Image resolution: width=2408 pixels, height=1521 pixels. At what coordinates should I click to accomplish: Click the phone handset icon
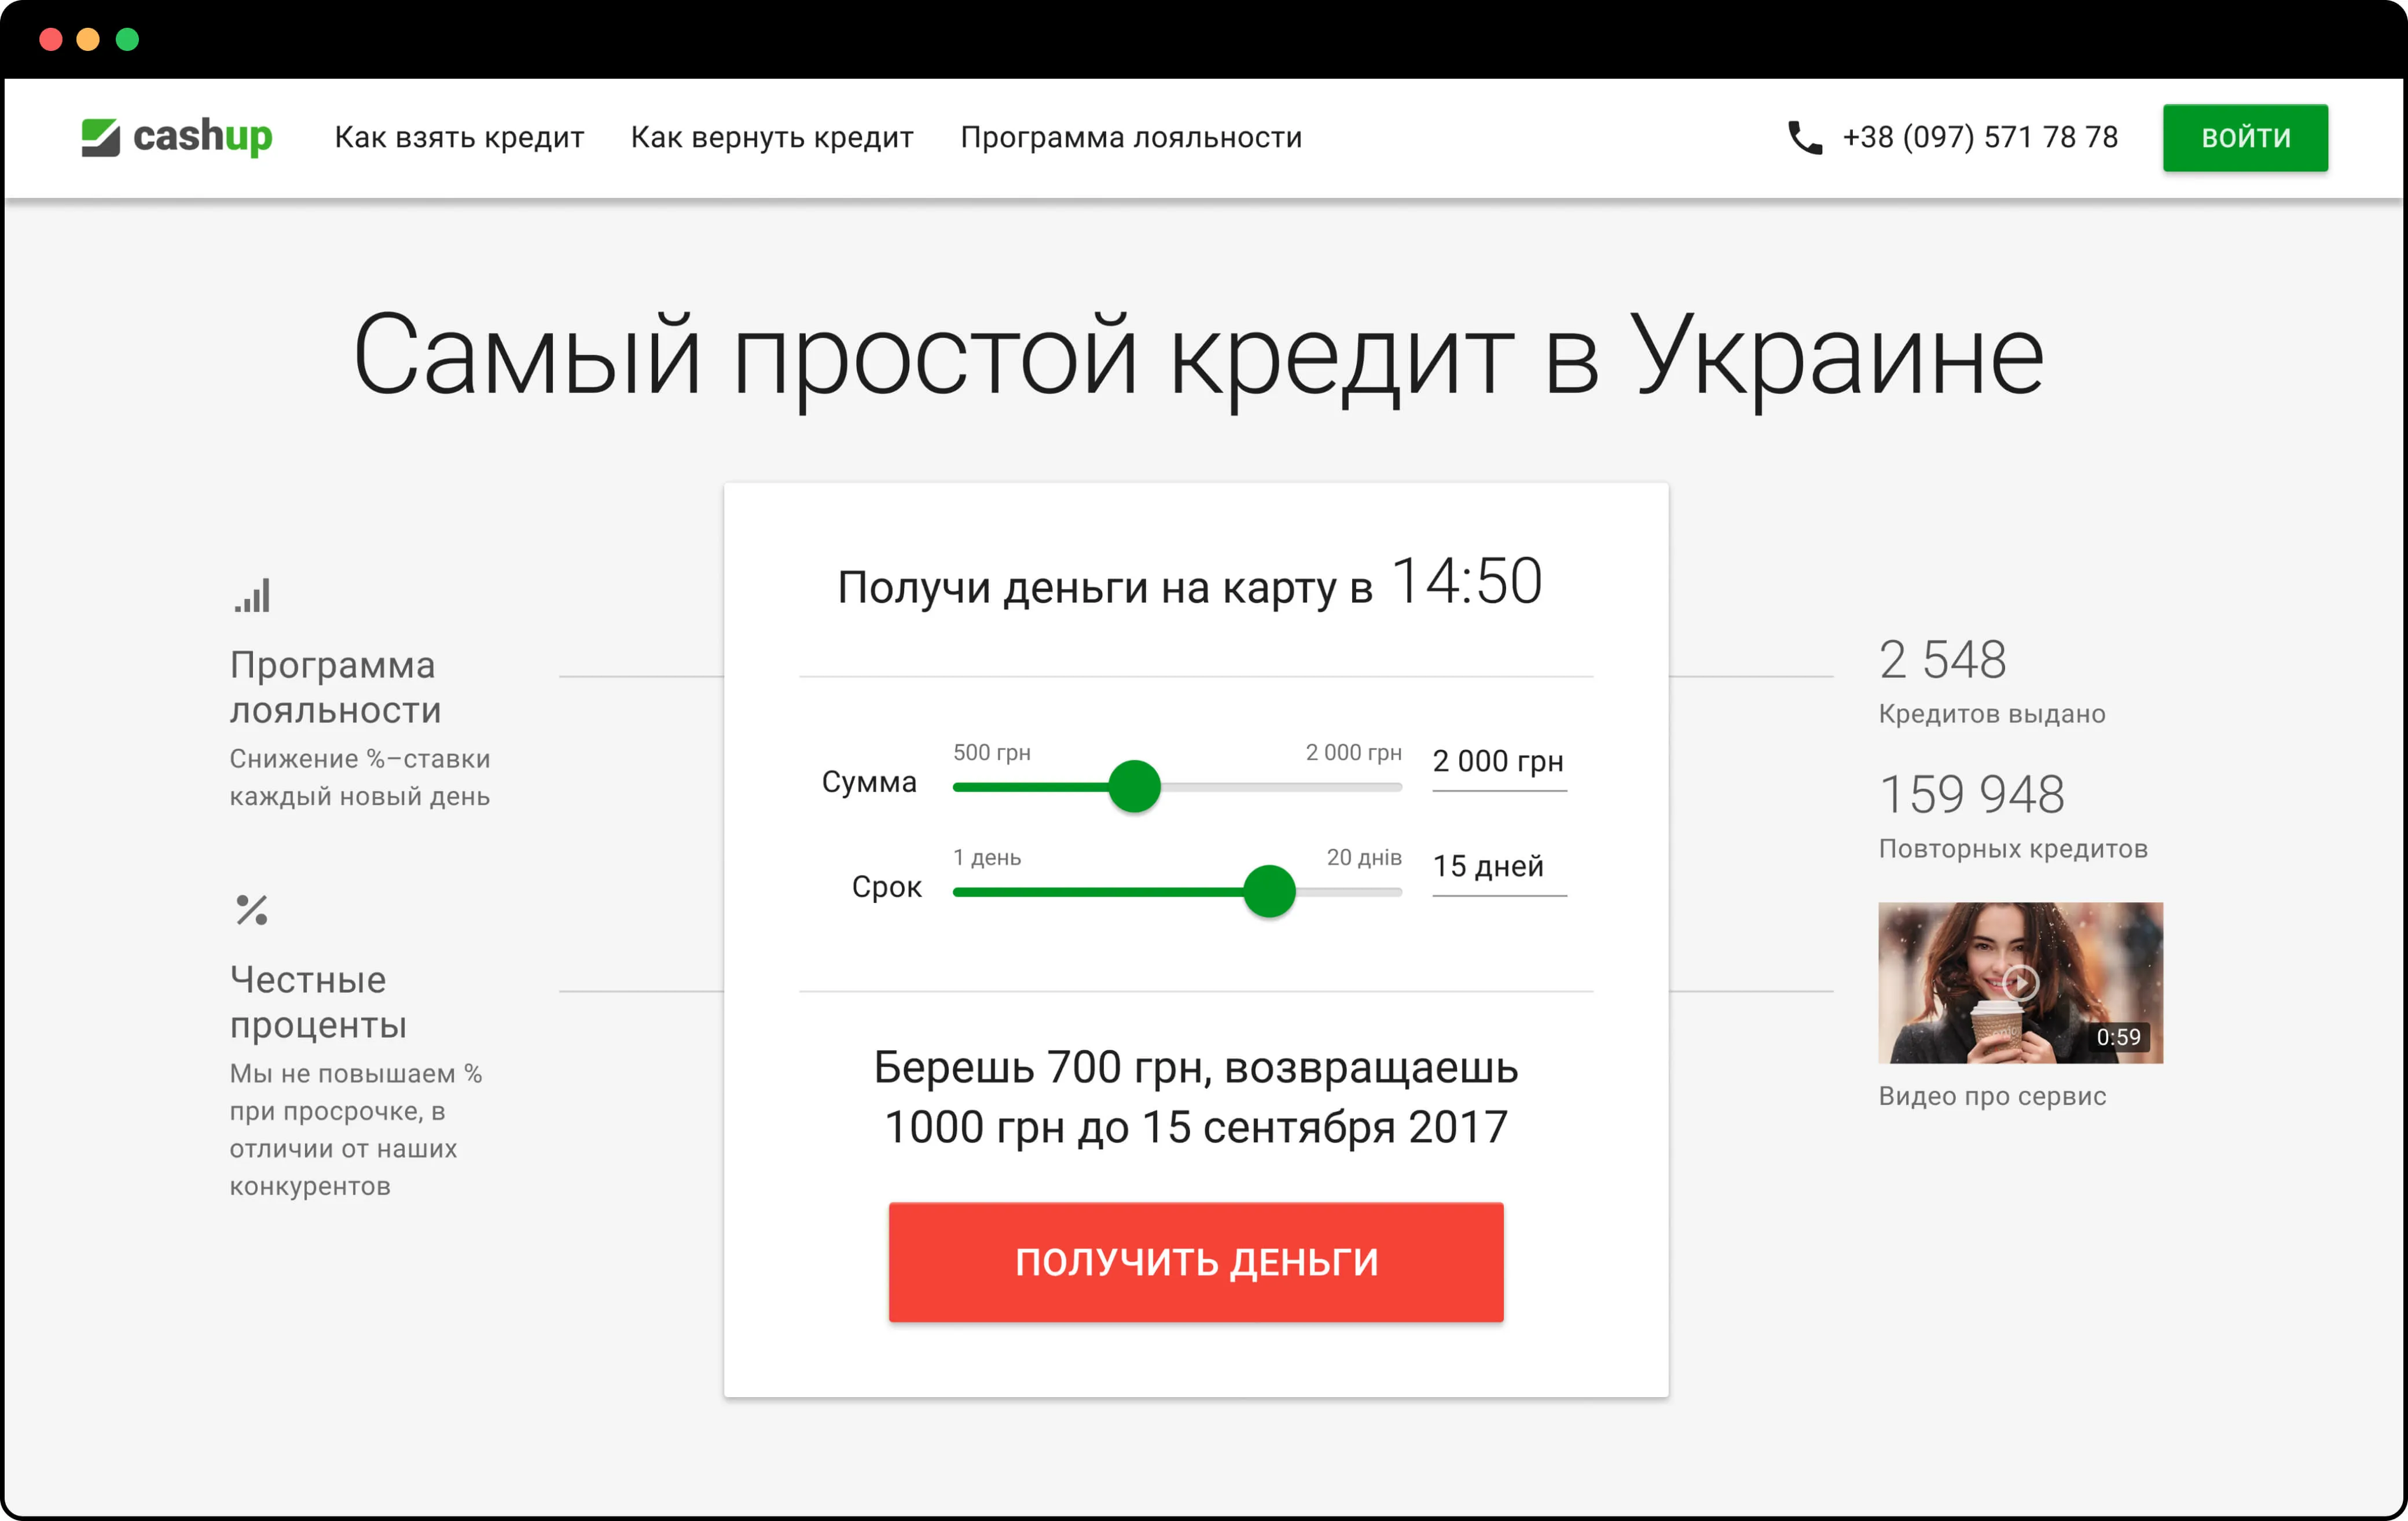[x=1804, y=138]
